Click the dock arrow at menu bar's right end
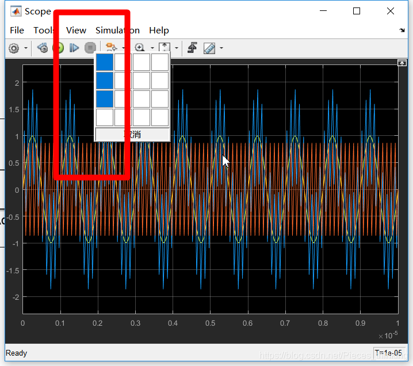Screen dimensions: 413x366 (x=402, y=30)
